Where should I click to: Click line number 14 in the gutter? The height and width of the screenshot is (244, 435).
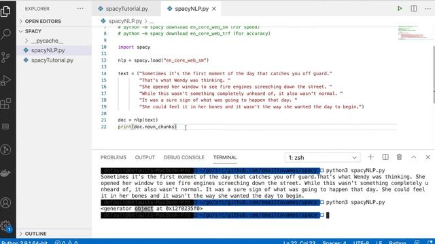click(x=104, y=73)
